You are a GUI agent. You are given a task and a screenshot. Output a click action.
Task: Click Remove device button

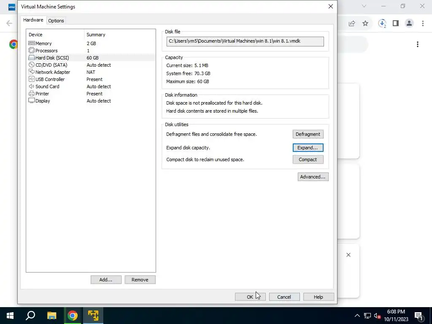pos(140,280)
